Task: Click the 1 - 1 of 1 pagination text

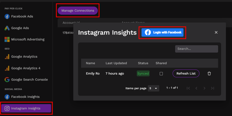Action: tap(172, 88)
